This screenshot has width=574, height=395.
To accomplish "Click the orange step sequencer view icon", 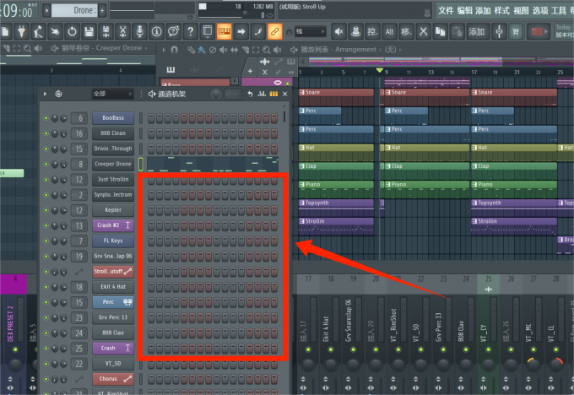I will (x=225, y=31).
